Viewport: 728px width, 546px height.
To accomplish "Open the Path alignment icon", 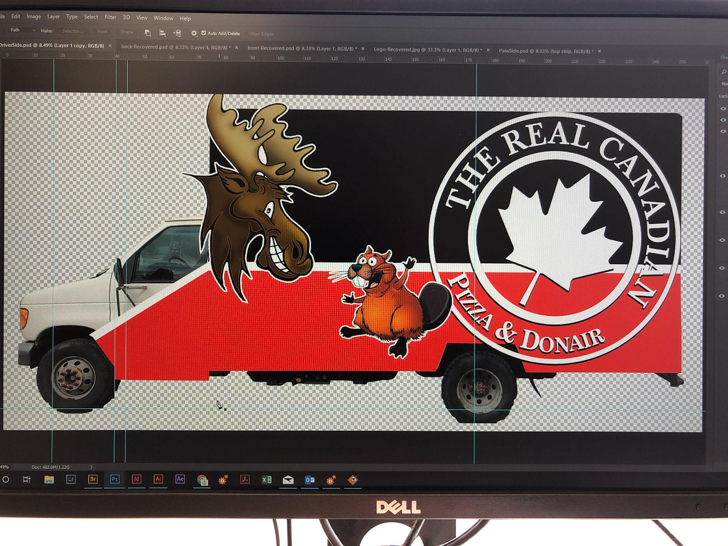I will pos(162,33).
